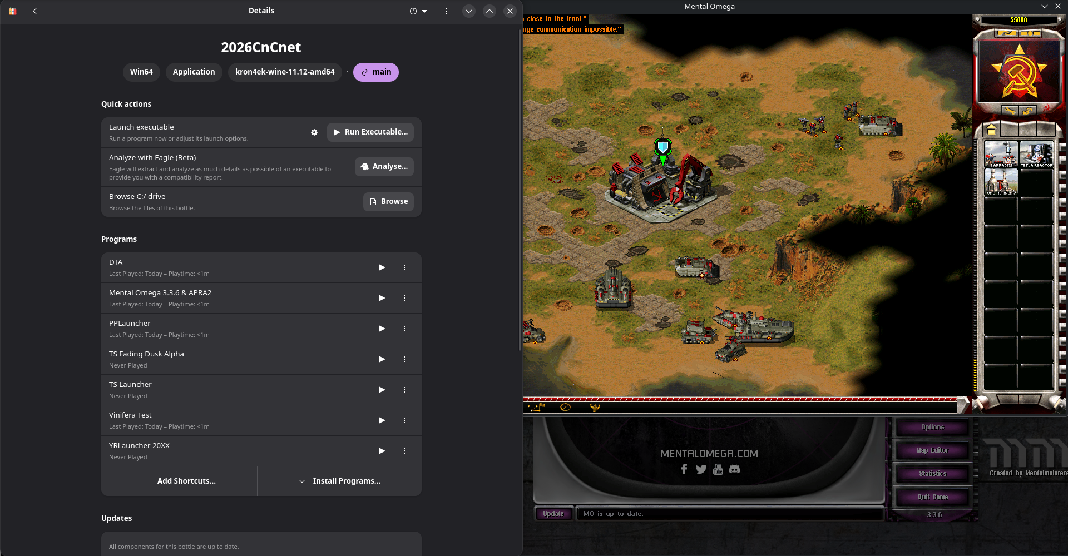Click "All components for this bottle are up to date."
The width and height of the screenshot is (1068, 556).
(174, 547)
